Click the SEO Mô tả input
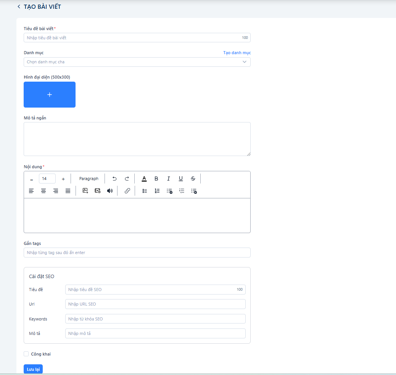Viewport: 396px width, 375px height. 155,333
